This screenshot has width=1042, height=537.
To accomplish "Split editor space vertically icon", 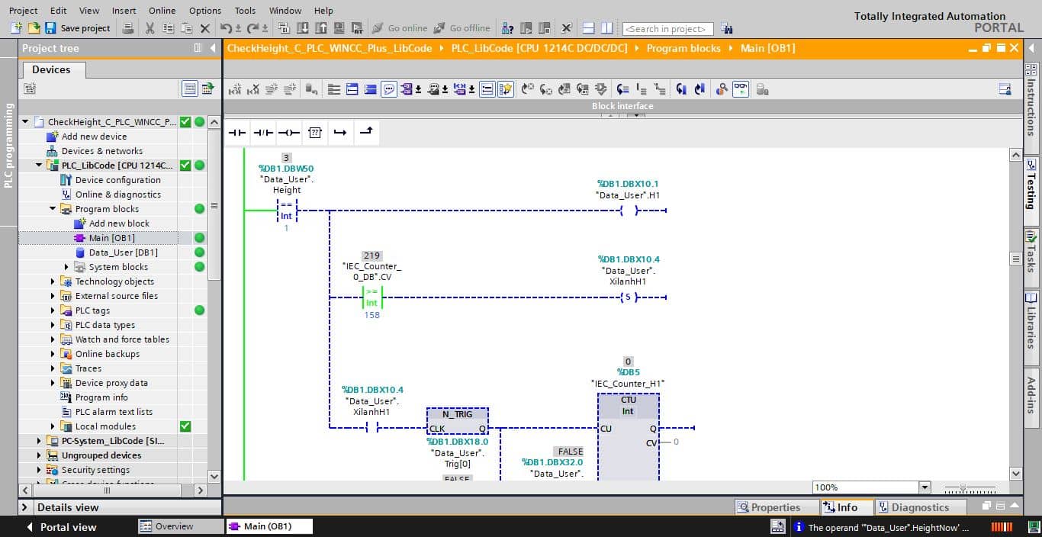I will tap(606, 28).
